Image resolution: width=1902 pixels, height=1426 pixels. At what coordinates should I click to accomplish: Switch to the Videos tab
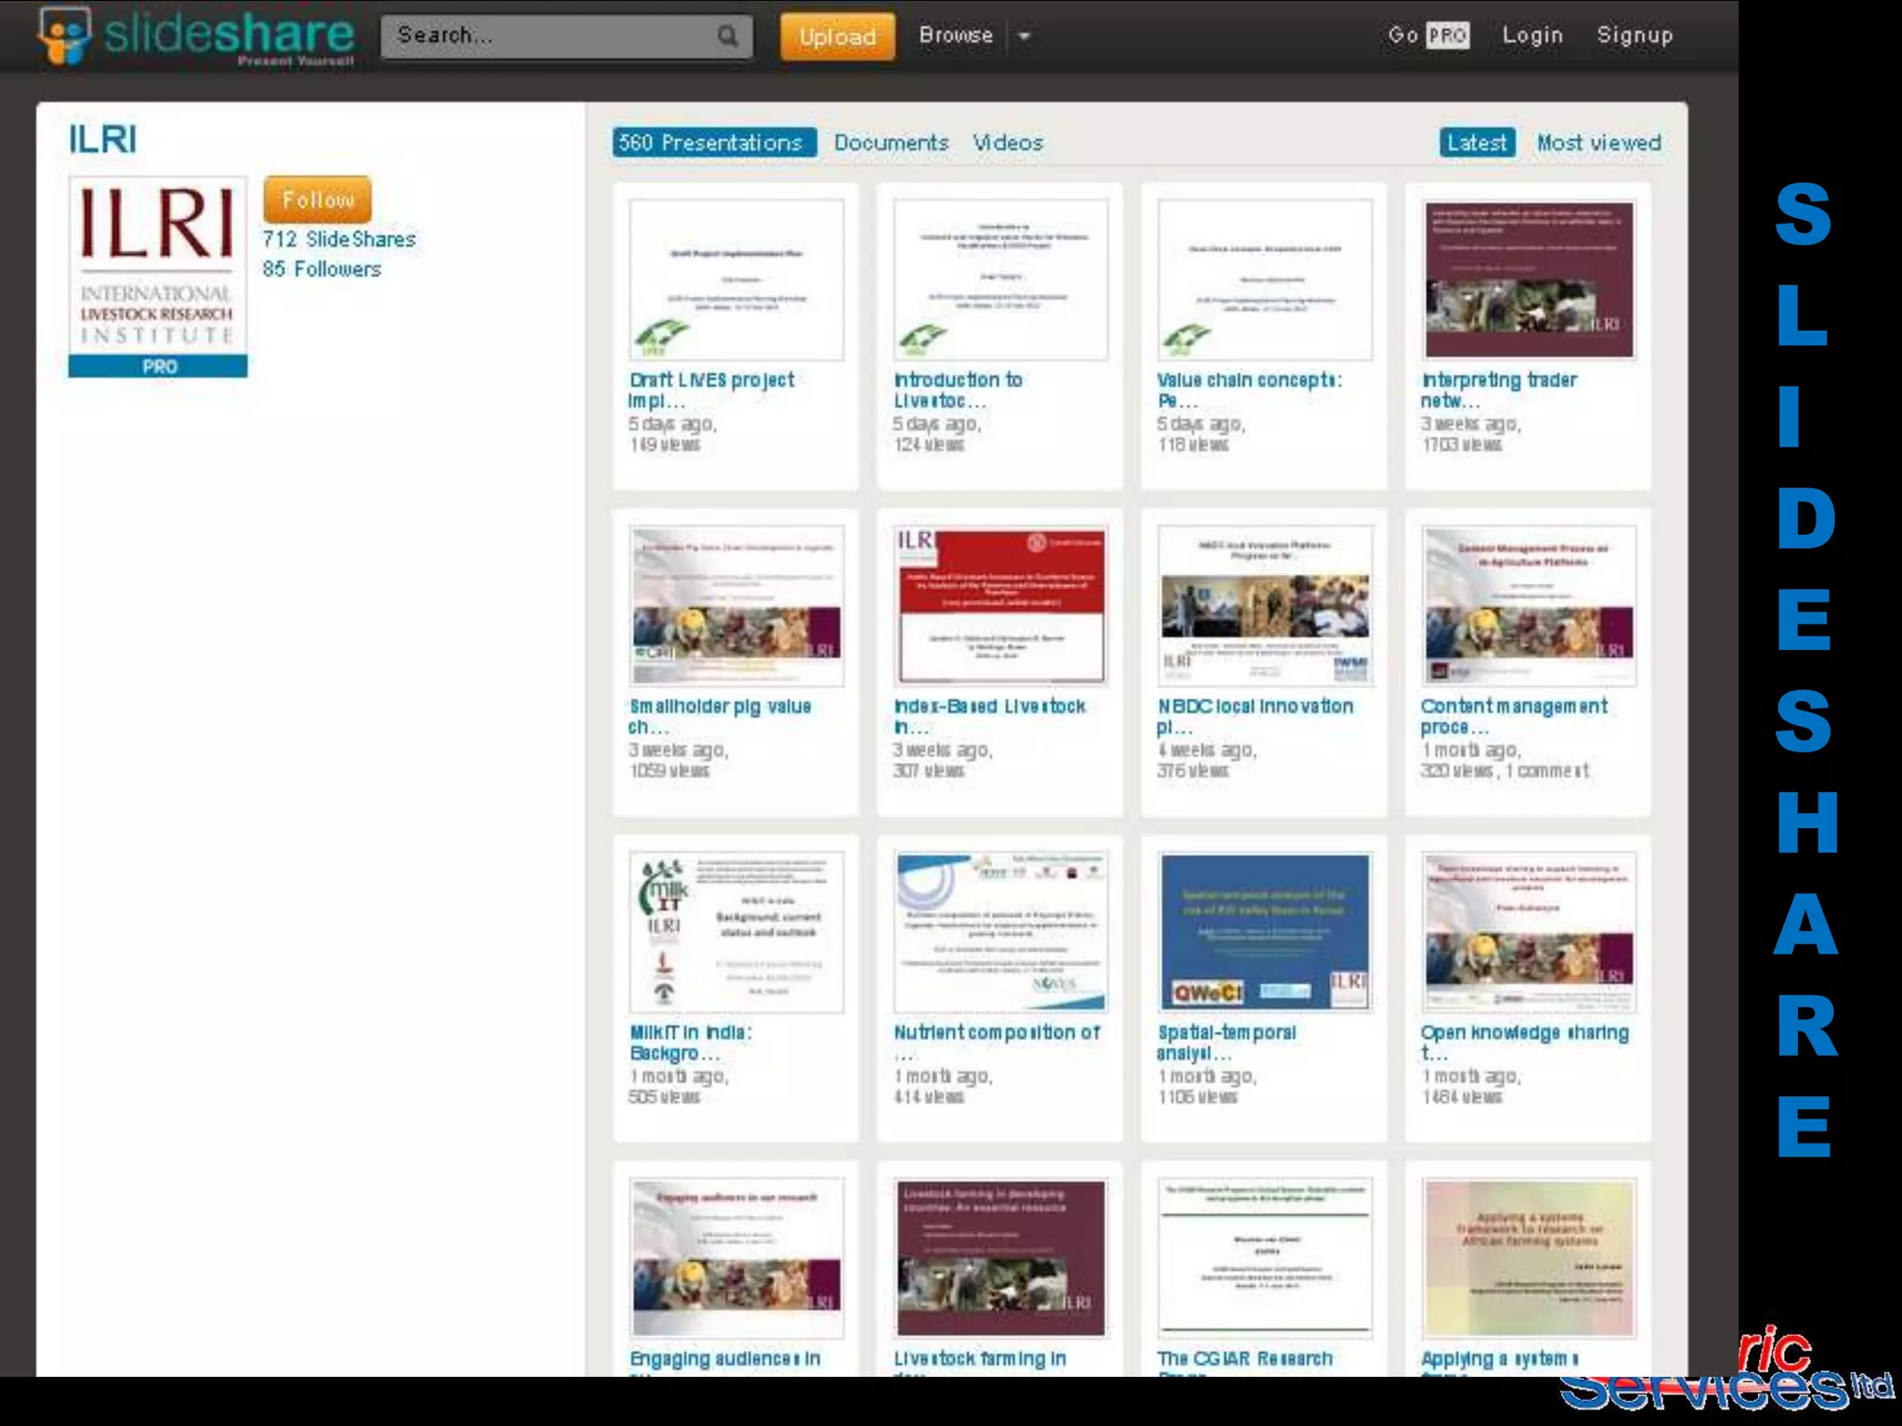[1008, 143]
